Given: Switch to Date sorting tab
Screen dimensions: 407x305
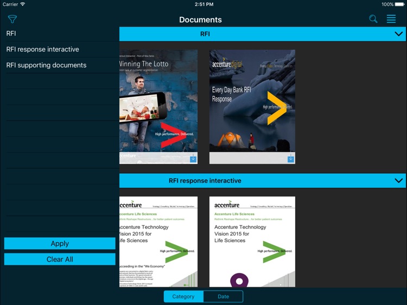Looking at the screenshot, I should (223, 296).
